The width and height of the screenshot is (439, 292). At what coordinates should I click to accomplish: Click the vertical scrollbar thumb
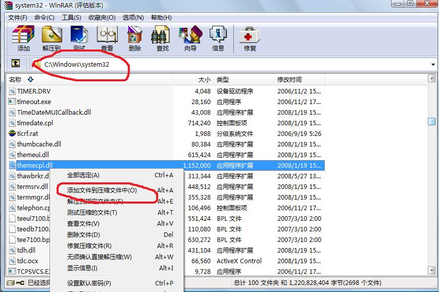[431, 122]
